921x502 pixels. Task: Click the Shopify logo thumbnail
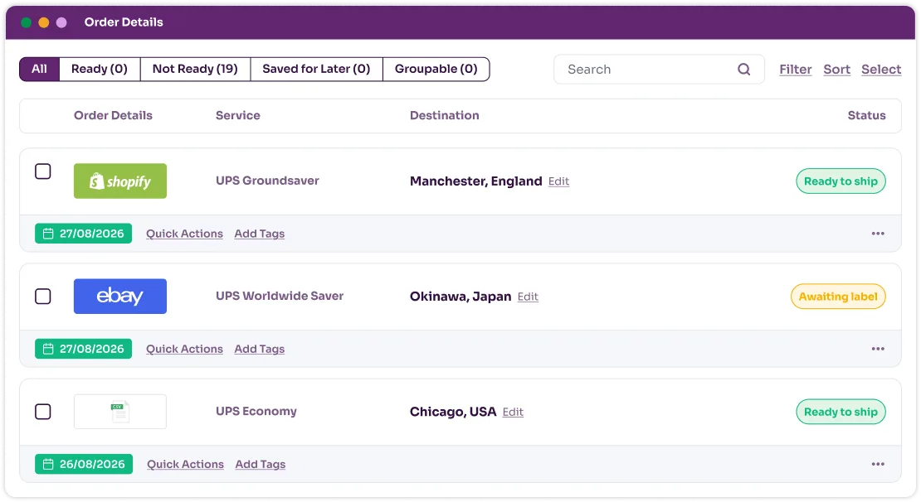[119, 181]
